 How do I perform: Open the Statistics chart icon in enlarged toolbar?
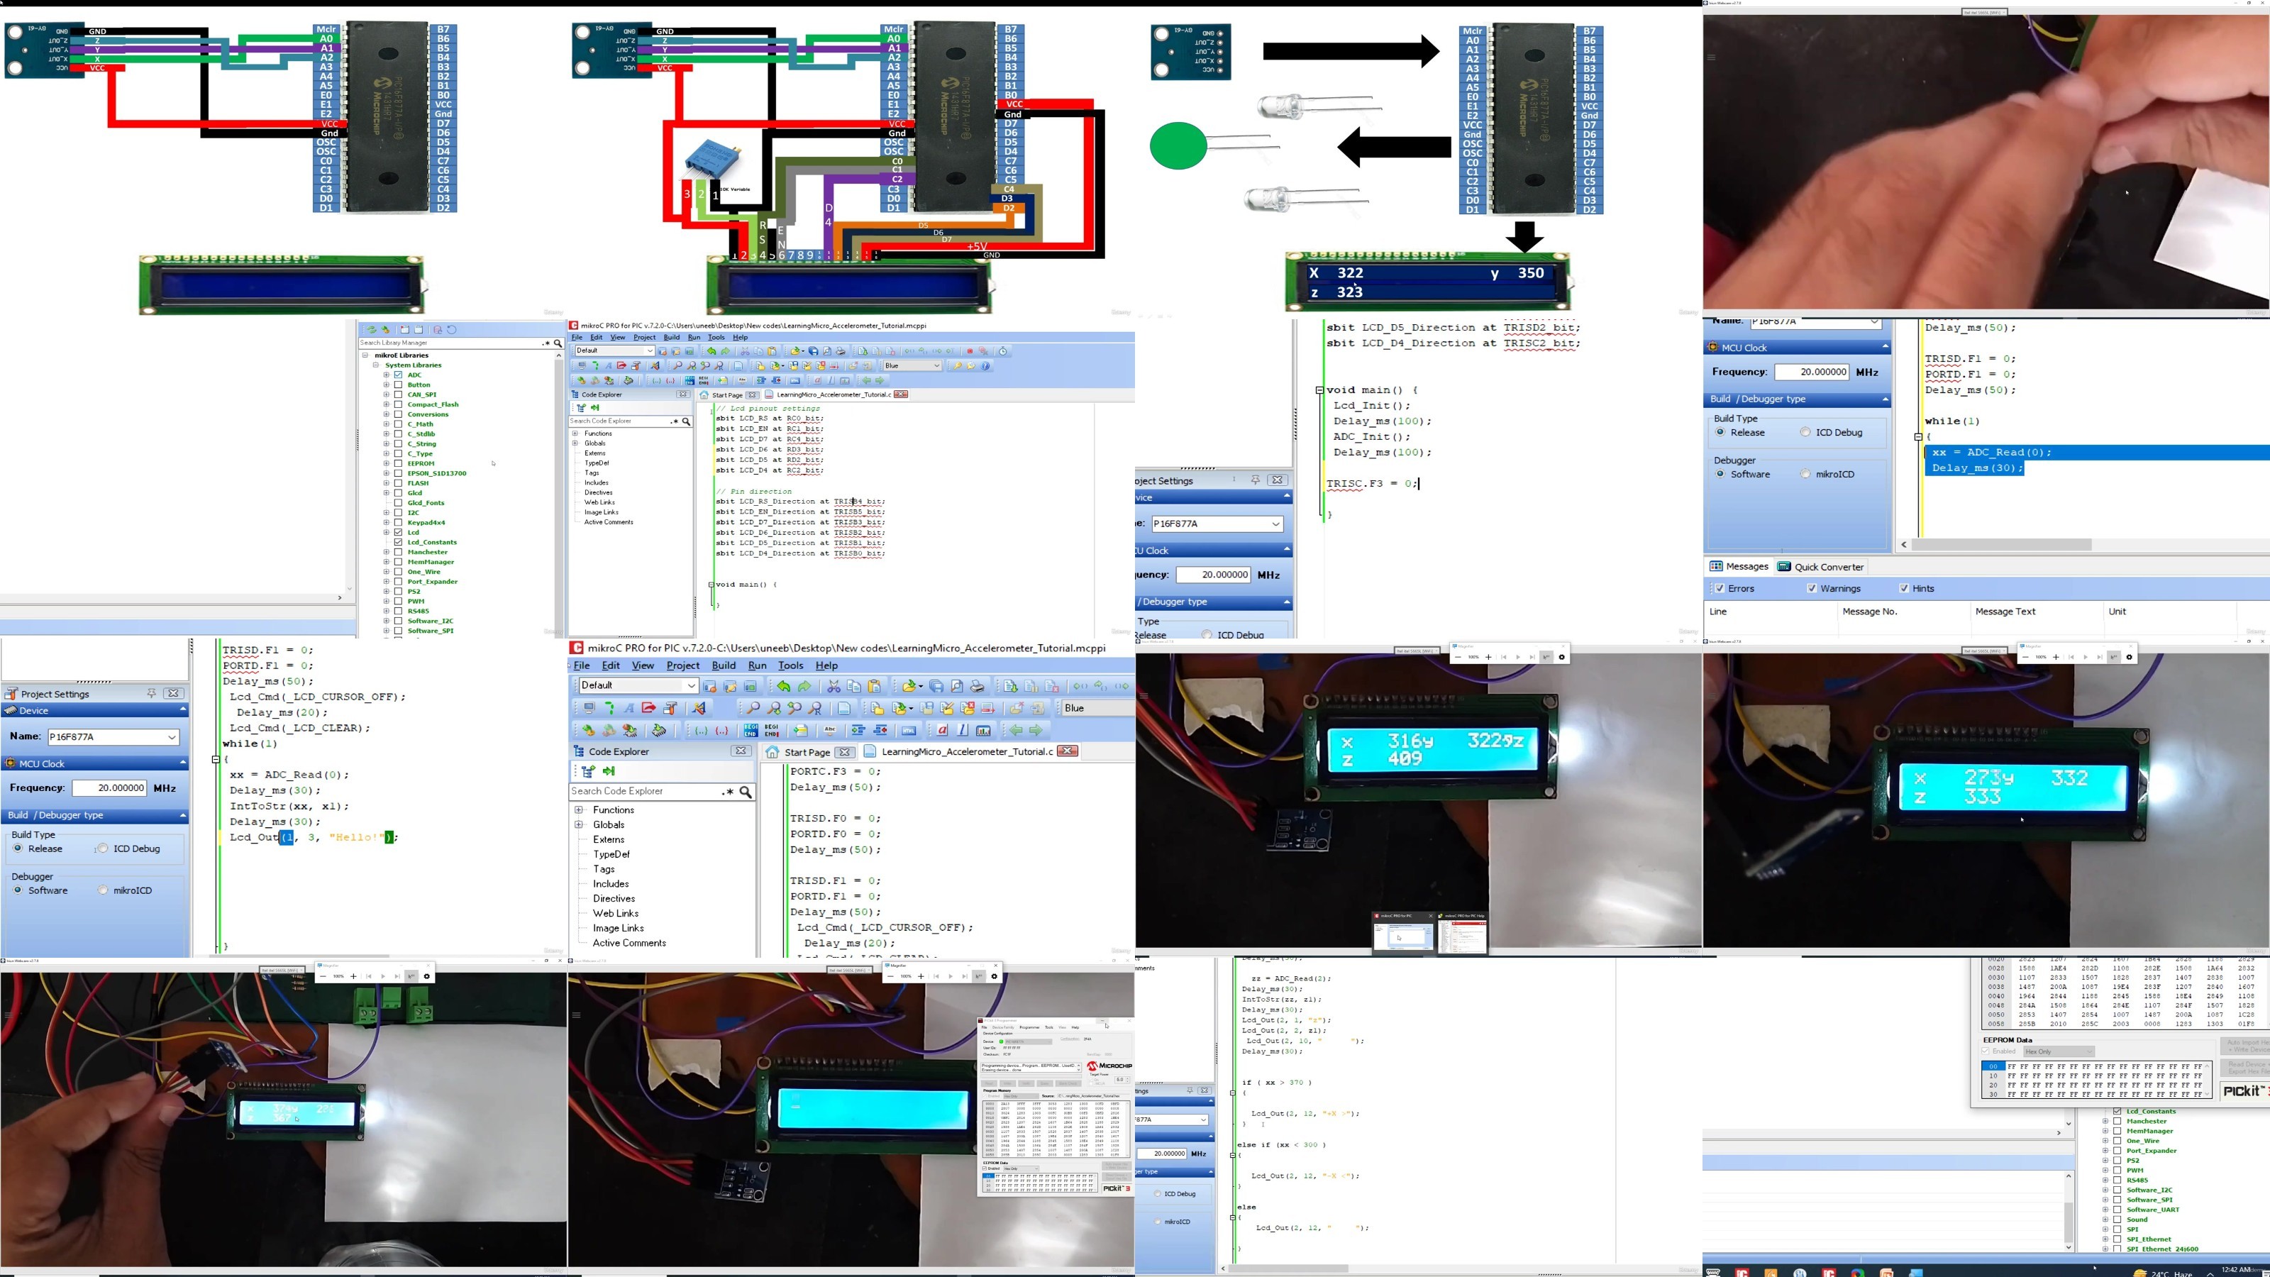[983, 731]
